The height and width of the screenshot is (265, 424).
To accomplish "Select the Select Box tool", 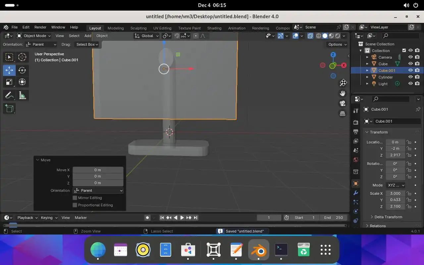I will [9, 57].
